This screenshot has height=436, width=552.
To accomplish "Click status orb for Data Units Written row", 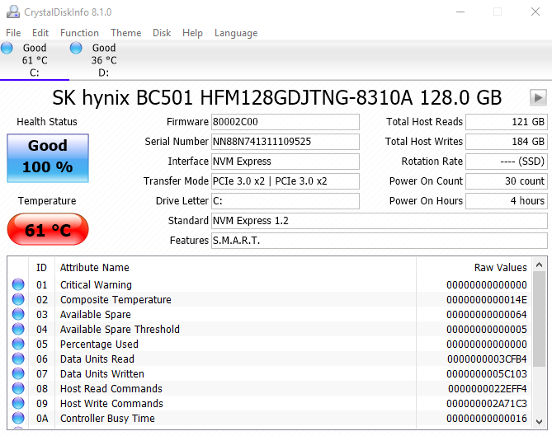I will click(x=18, y=373).
